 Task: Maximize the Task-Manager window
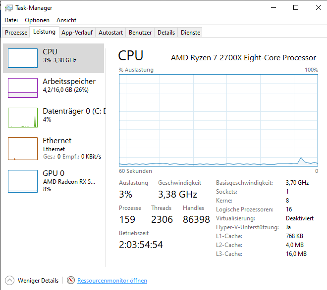point(296,8)
